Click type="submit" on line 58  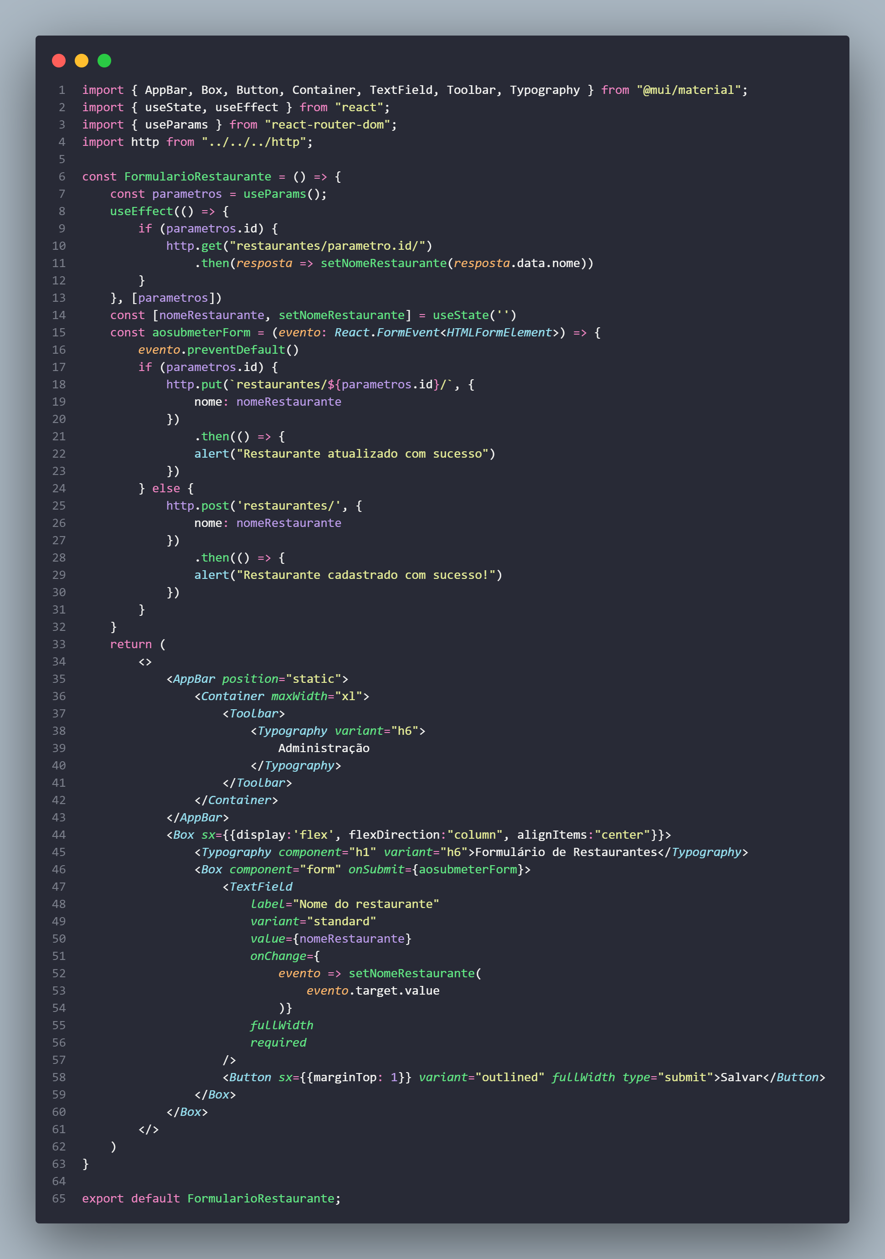[x=668, y=1078]
